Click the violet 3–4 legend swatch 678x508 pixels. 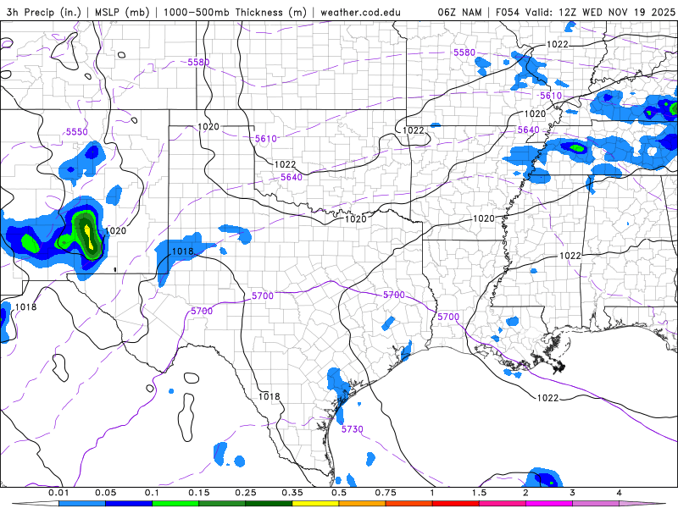tap(596, 504)
